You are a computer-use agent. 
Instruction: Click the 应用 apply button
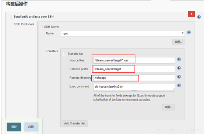[31, 127]
